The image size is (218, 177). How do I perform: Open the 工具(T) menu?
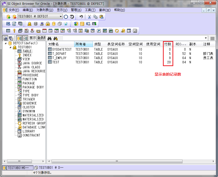tap(90, 10)
